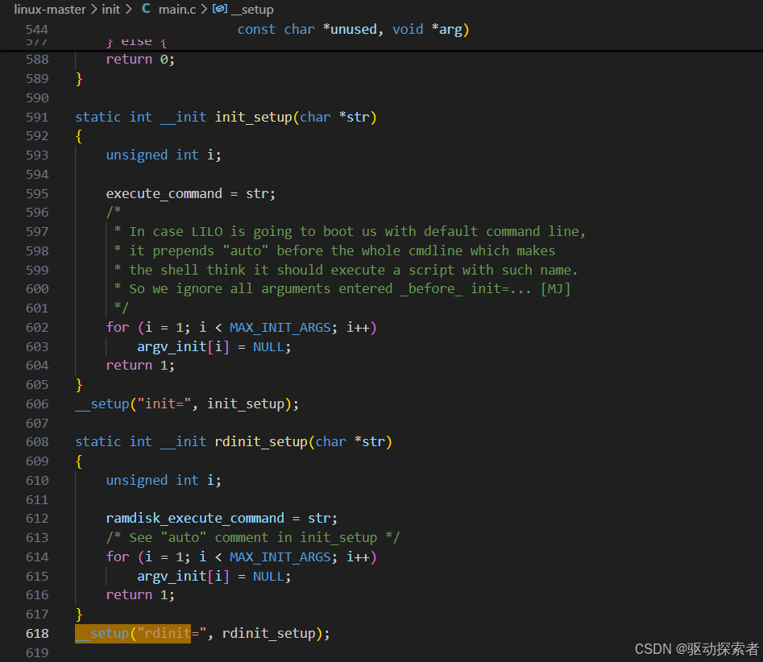The width and height of the screenshot is (763, 662).
Task: Click "return 1;" on line 604
Action: [140, 366]
